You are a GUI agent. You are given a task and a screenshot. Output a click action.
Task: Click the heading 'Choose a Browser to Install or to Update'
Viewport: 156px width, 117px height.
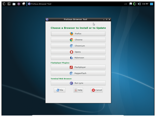(78, 28)
